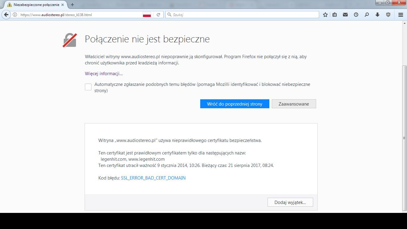
Task: Click the magnifier icon in Szukaj box
Action: [x=169, y=15]
